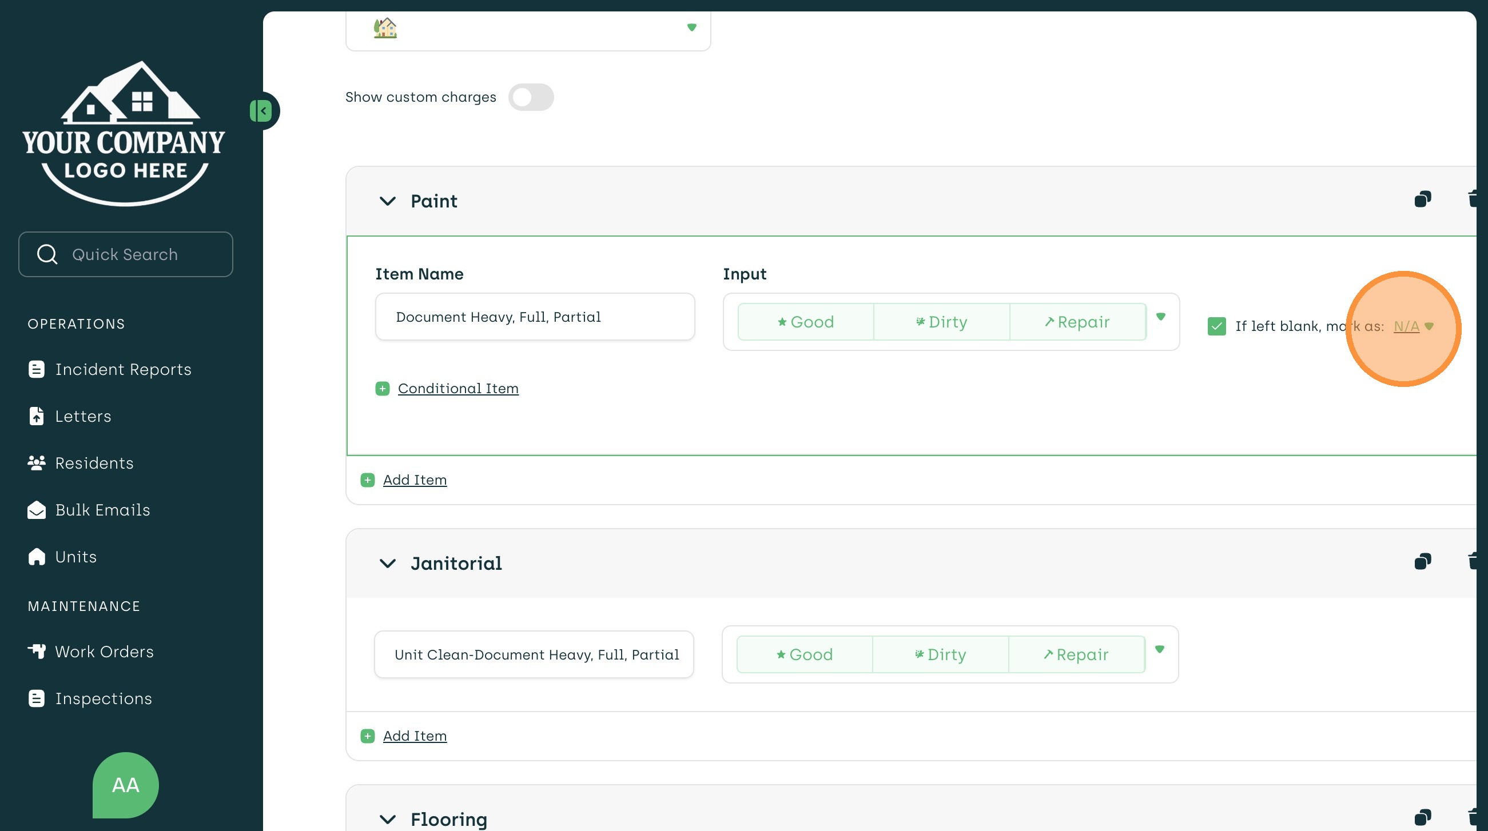Select Repair option in the Janitorial input
The height and width of the screenshot is (831, 1488).
pos(1076,654)
